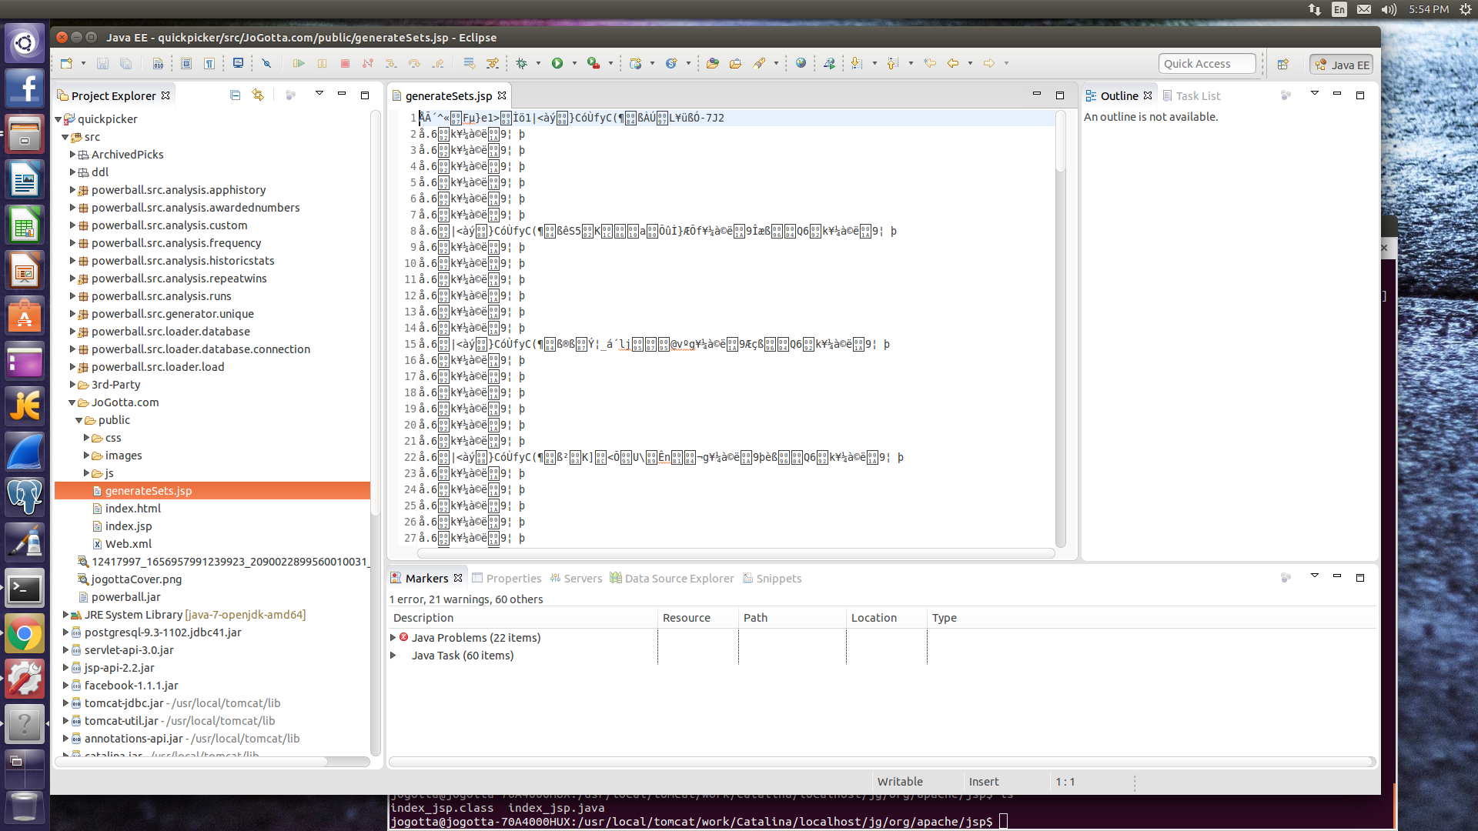Click the Open Web Browser globe icon
This screenshot has width=1478, height=831.
click(x=801, y=63)
